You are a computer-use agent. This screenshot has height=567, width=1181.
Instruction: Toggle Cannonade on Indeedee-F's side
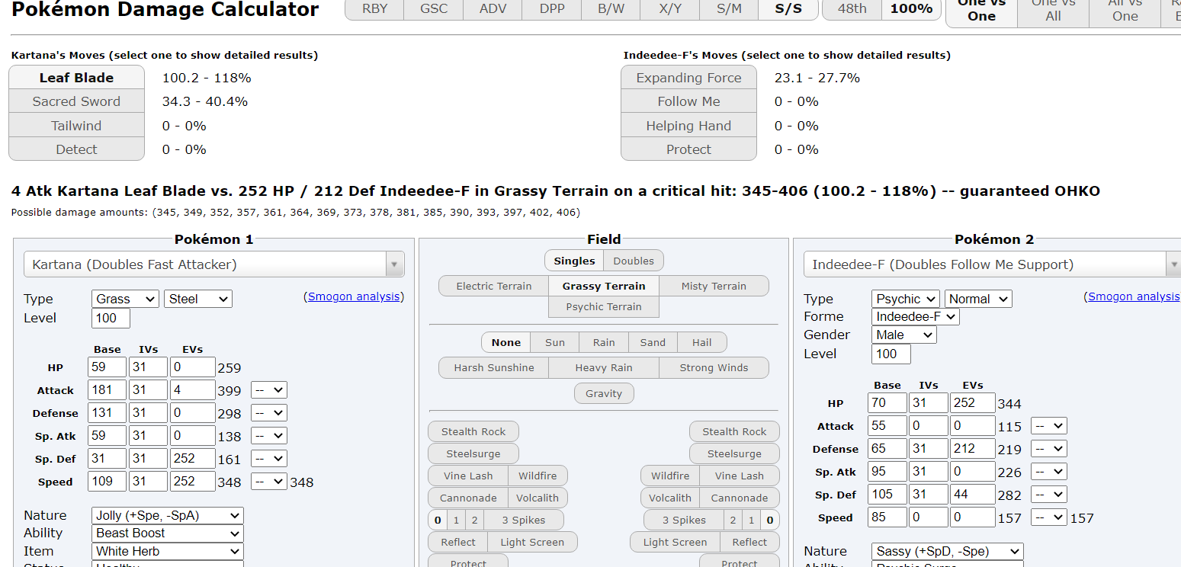740,498
